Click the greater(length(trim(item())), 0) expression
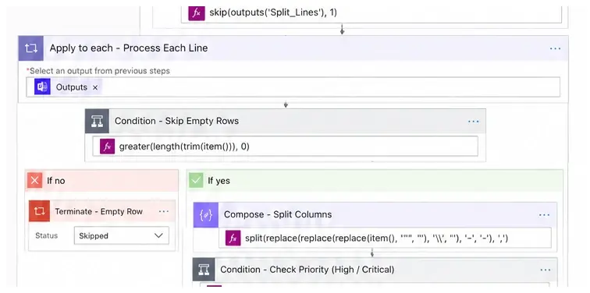590x293 pixels. [184, 146]
